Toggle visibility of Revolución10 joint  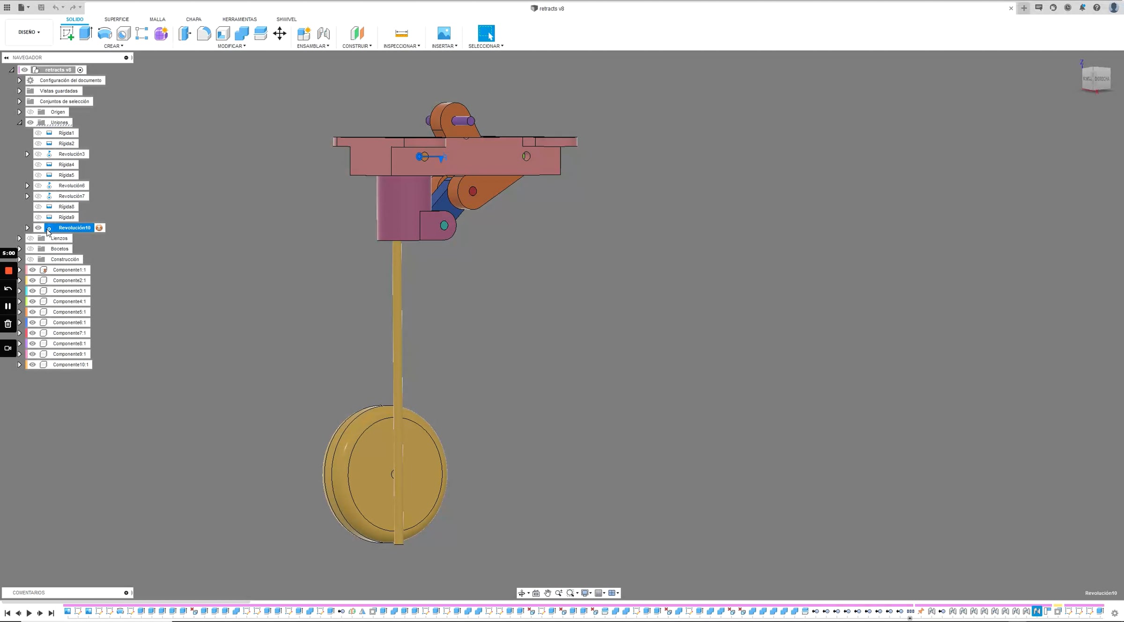pyautogui.click(x=38, y=228)
